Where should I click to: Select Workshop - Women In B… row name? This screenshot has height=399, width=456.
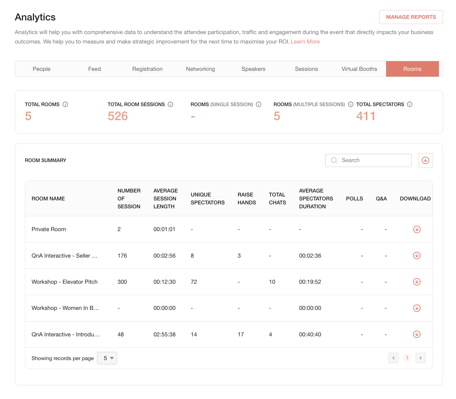coord(65,308)
